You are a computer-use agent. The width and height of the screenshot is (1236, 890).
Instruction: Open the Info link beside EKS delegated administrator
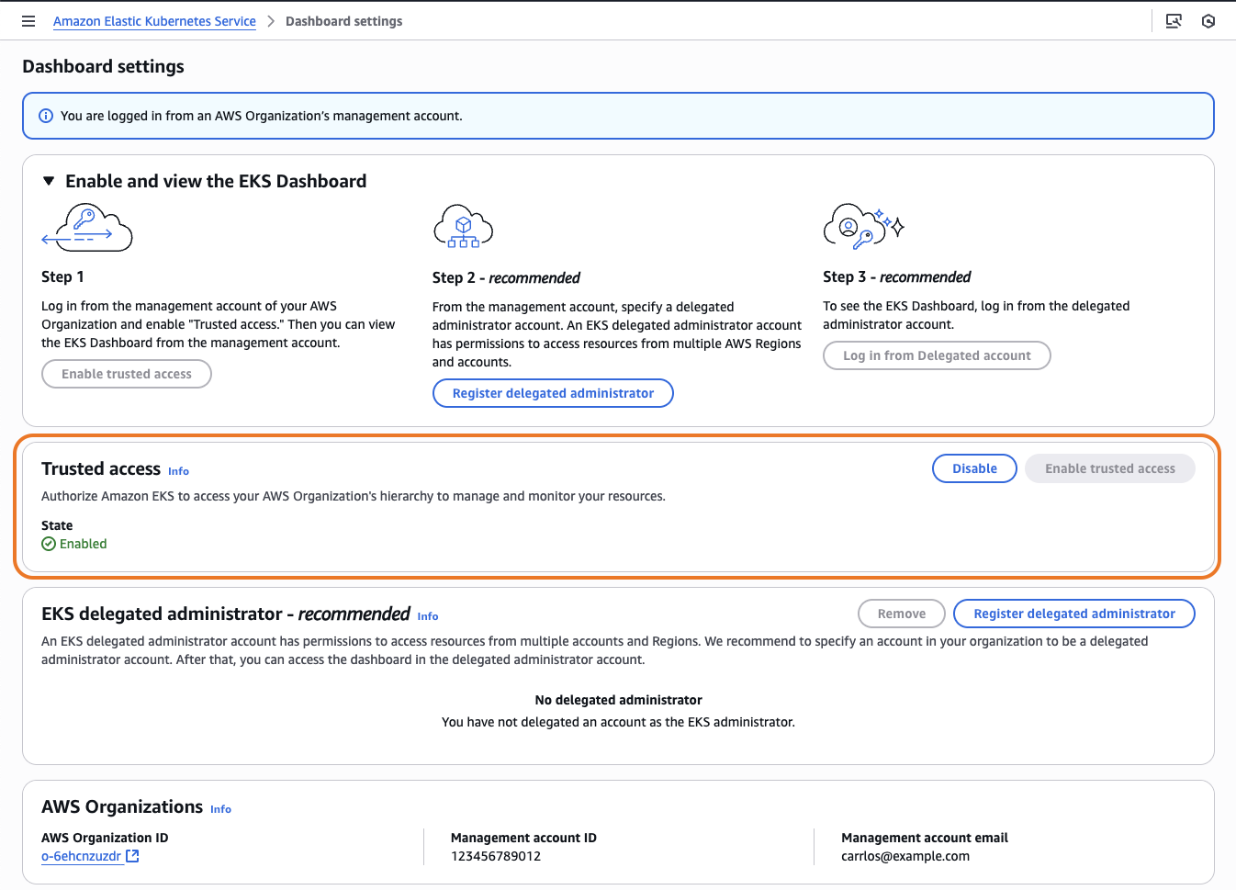pos(428,616)
